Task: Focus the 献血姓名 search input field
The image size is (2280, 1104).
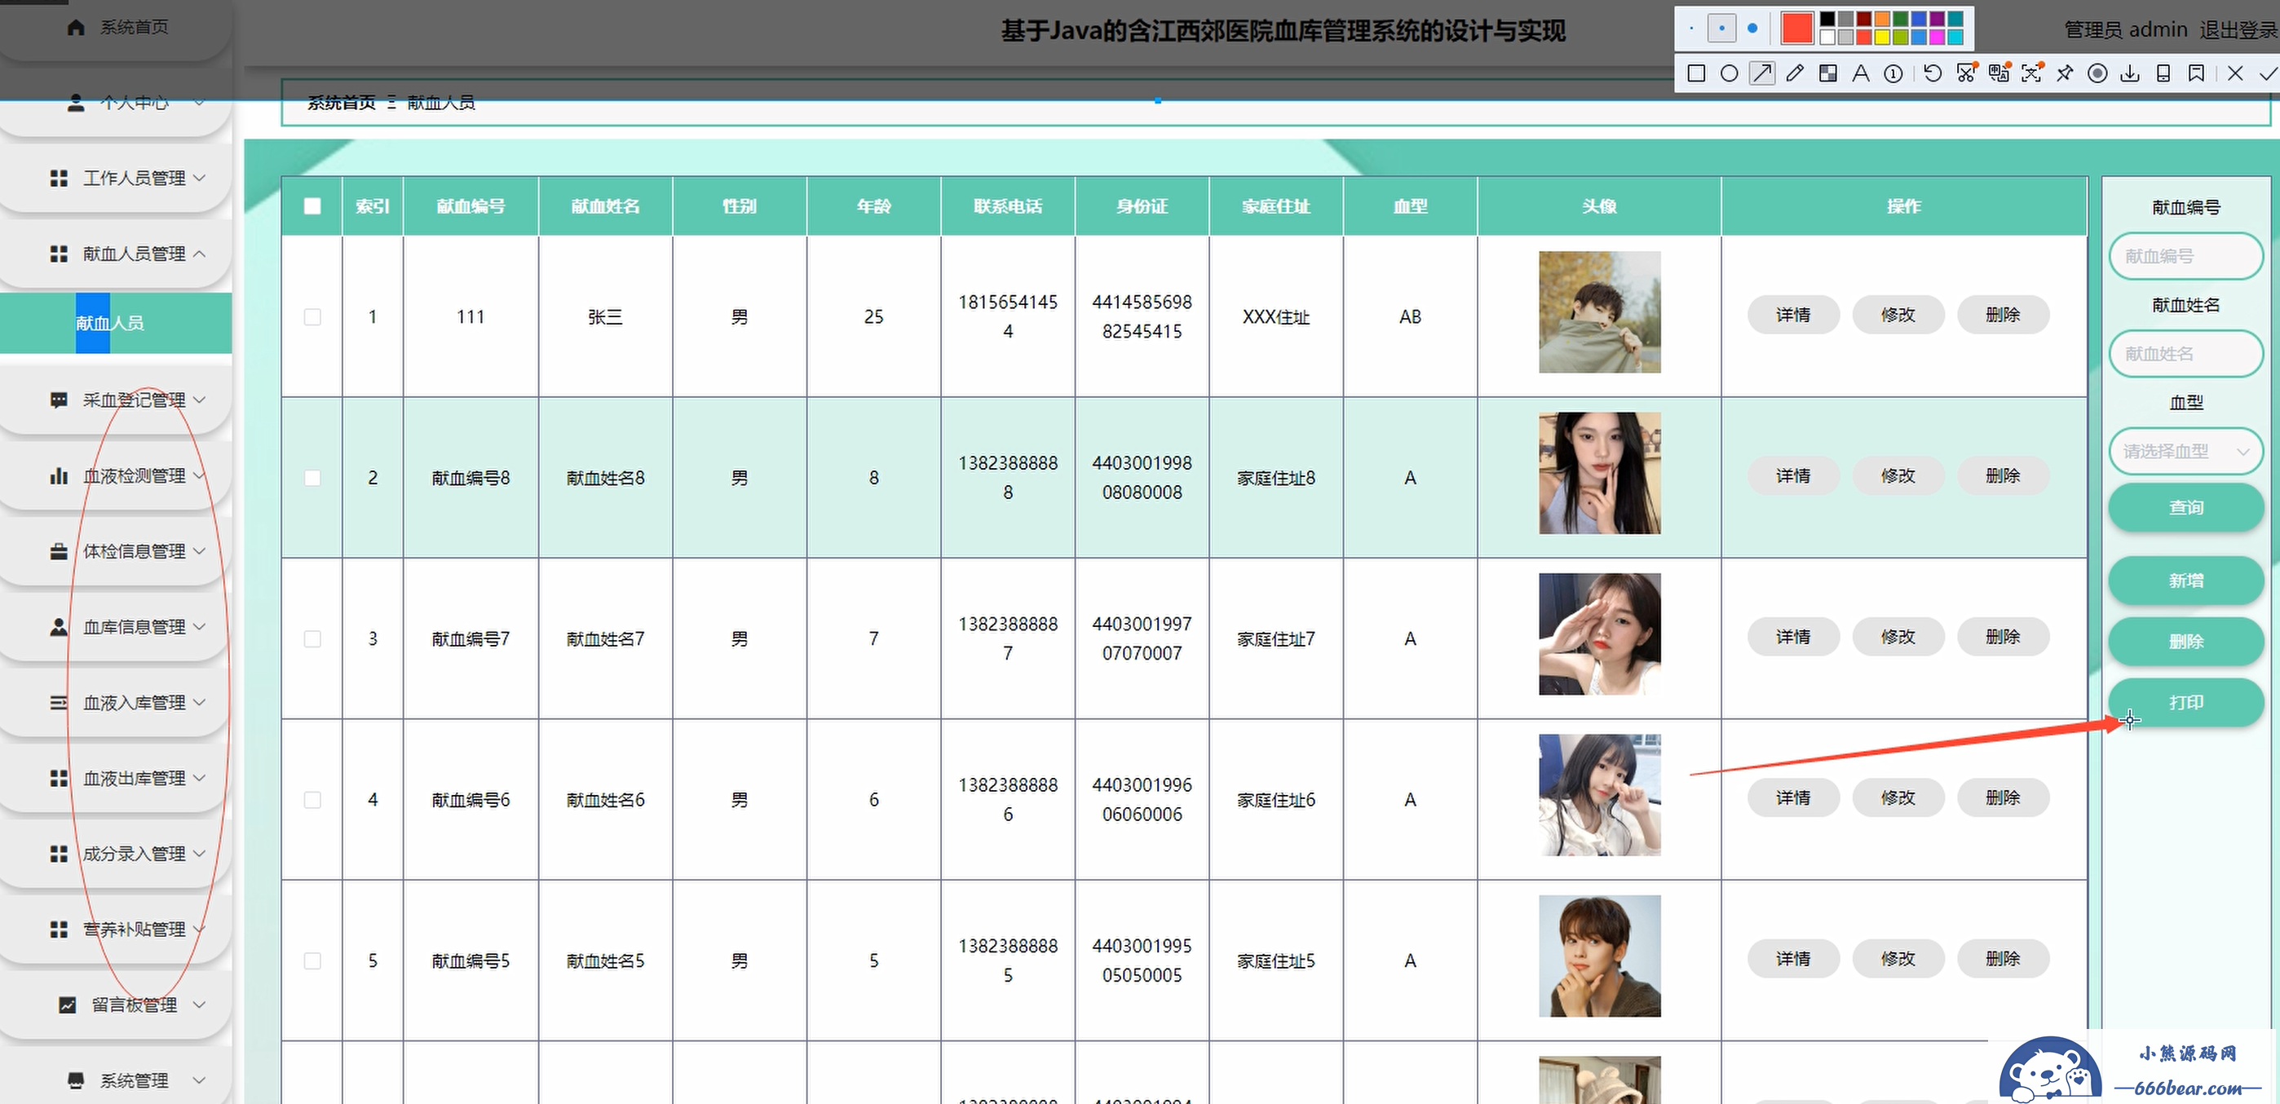Action: click(2186, 354)
